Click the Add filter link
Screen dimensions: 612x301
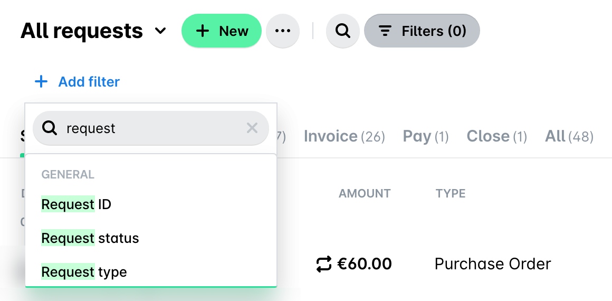click(x=89, y=82)
